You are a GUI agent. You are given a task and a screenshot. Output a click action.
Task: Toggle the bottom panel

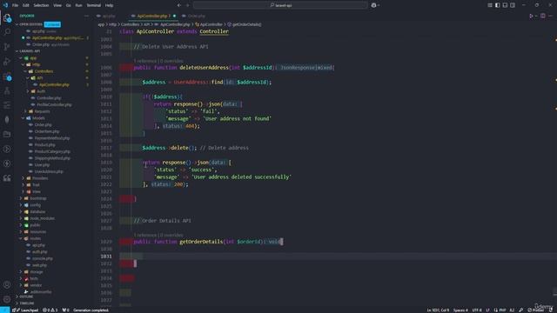point(505,5)
